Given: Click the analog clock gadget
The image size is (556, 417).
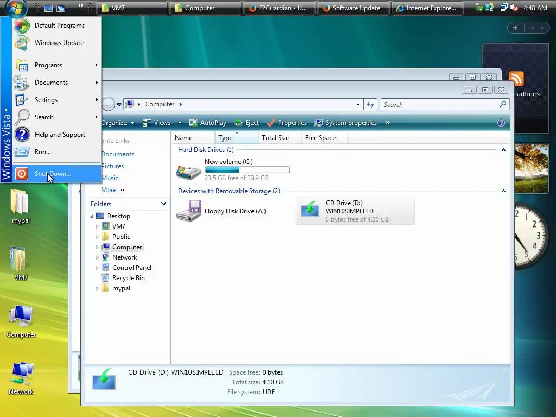Looking at the screenshot, I should coord(532,236).
